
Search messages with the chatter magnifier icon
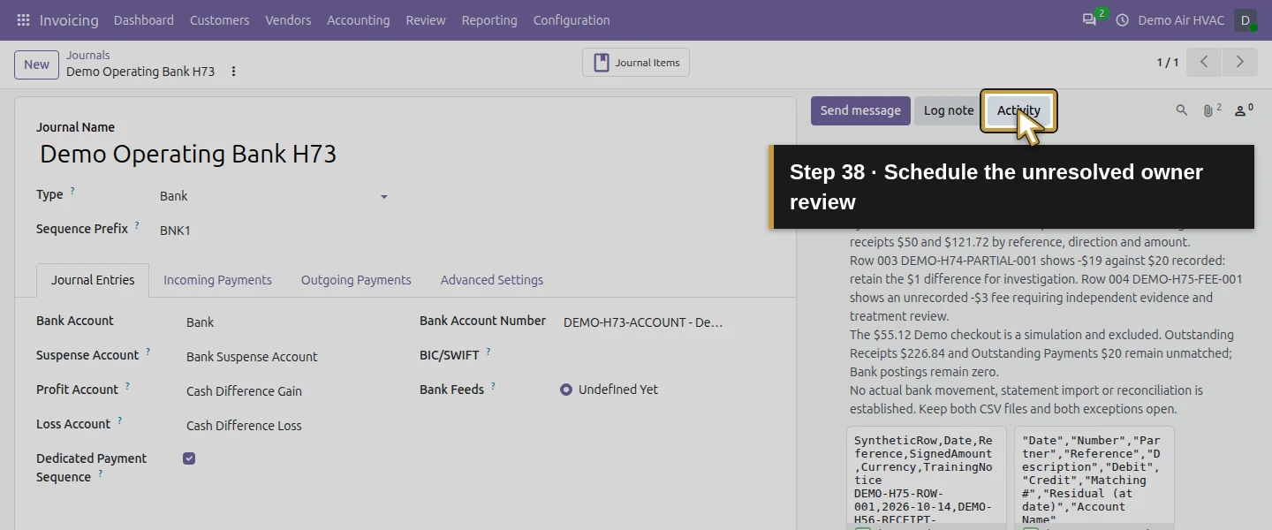pyautogui.click(x=1182, y=110)
